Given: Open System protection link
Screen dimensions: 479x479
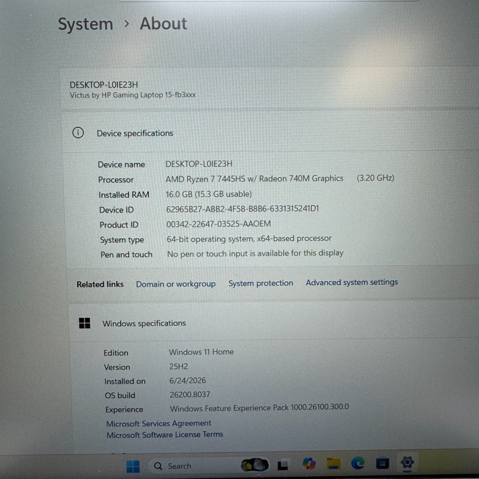Looking at the screenshot, I should tap(261, 283).
